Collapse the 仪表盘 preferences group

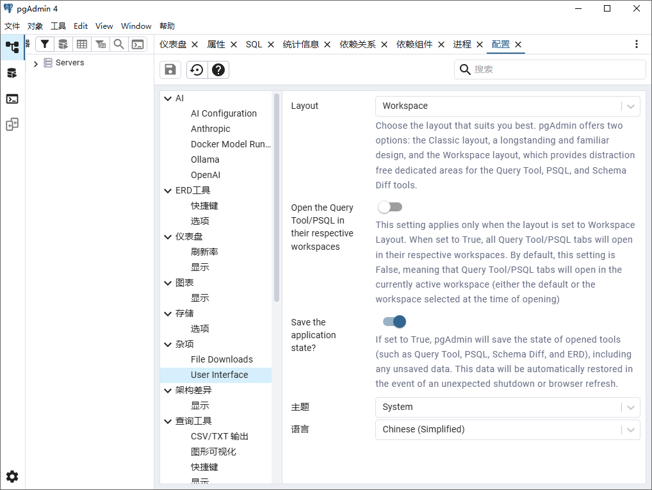(x=168, y=237)
